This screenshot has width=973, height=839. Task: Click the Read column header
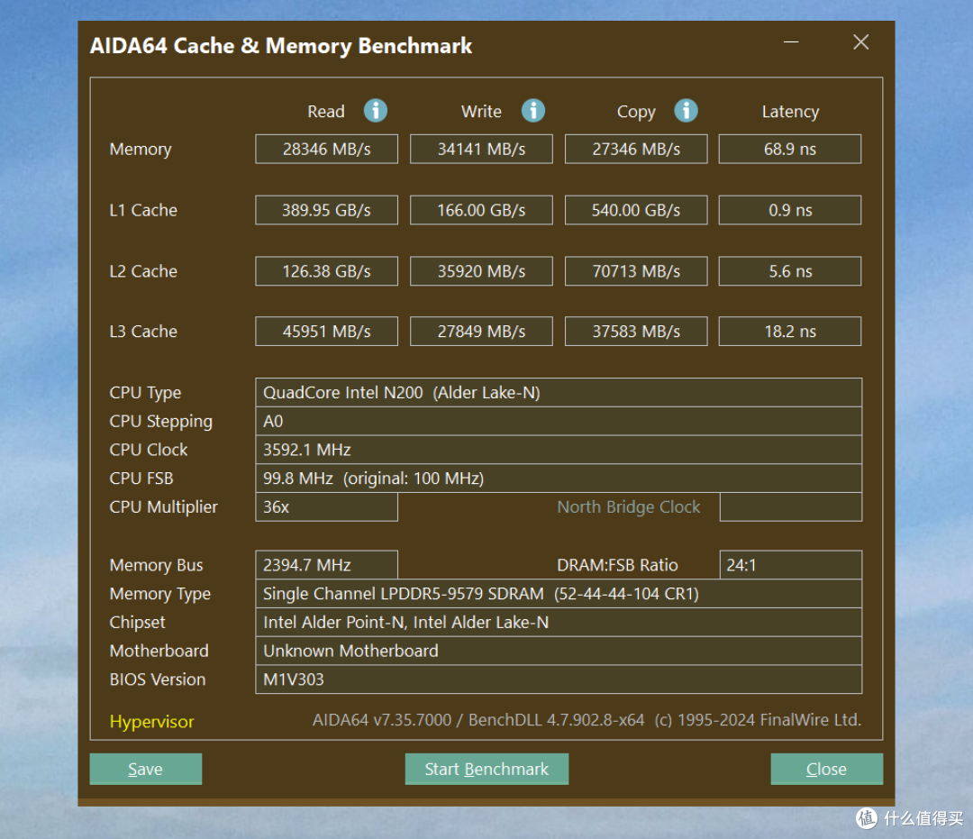[326, 112]
